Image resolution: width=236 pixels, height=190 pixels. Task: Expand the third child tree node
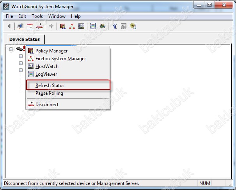tap(21, 70)
